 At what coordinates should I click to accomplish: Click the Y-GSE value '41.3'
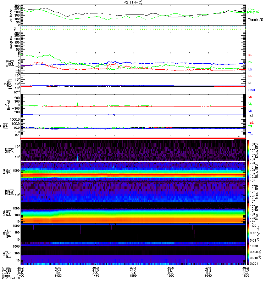pos(245,270)
